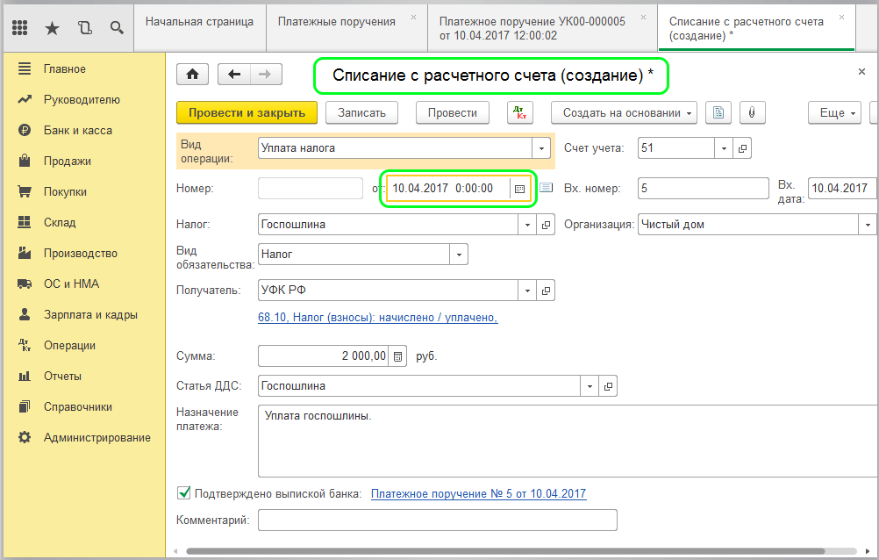Click the Назначение платежа text area

(x=568, y=441)
